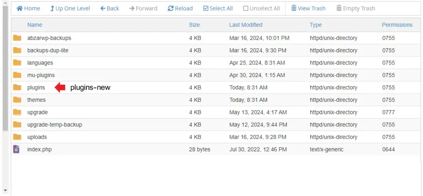
Task: Sort by Size column header
Action: coord(194,25)
